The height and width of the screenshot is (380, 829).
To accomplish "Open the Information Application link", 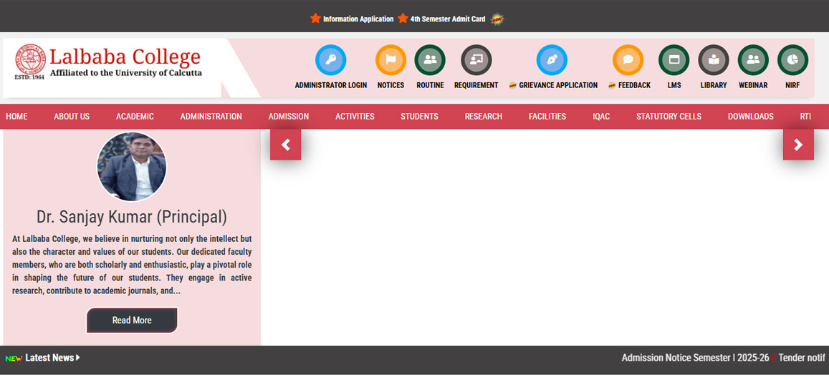I will [x=358, y=19].
